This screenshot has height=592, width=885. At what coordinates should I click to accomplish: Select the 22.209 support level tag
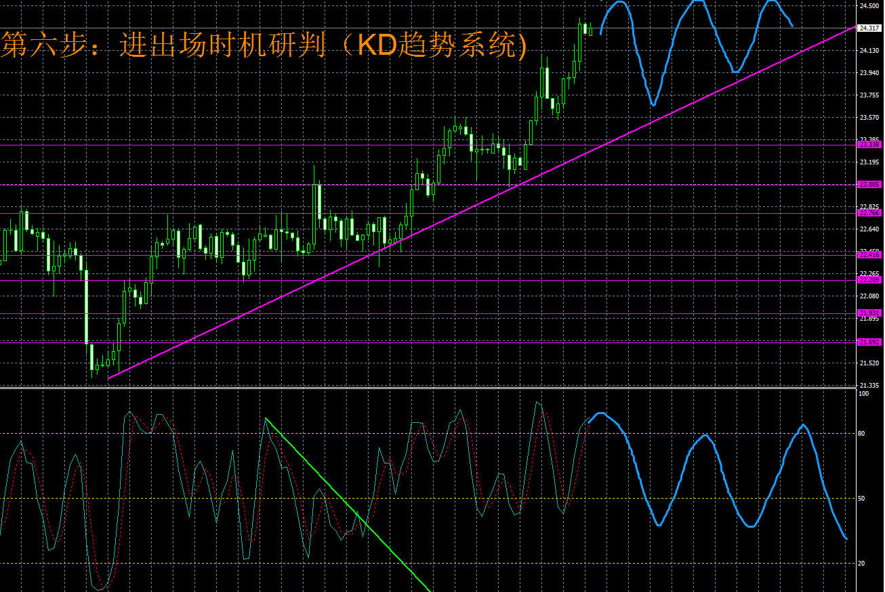pyautogui.click(x=869, y=280)
